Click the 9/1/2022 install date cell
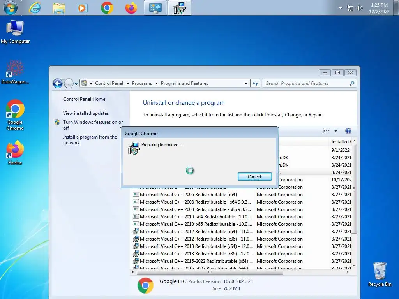The image size is (399, 299). [x=340, y=150]
